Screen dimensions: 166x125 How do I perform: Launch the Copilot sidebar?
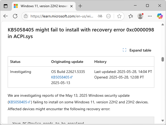pyautogui.click(x=160, y=16)
